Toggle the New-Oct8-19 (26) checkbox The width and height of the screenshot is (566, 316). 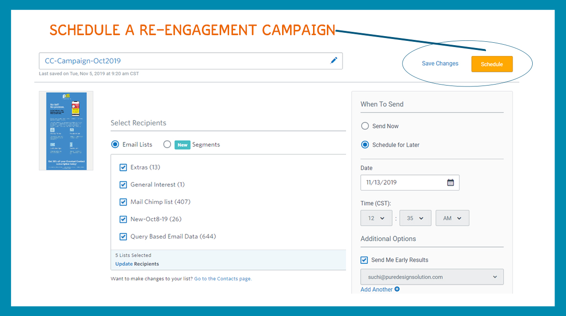(x=123, y=220)
